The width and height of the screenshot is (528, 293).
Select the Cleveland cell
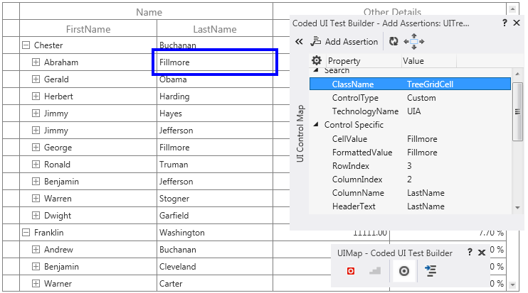215,267
